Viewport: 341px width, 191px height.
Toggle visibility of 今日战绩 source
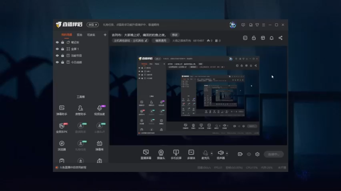(x=57, y=62)
